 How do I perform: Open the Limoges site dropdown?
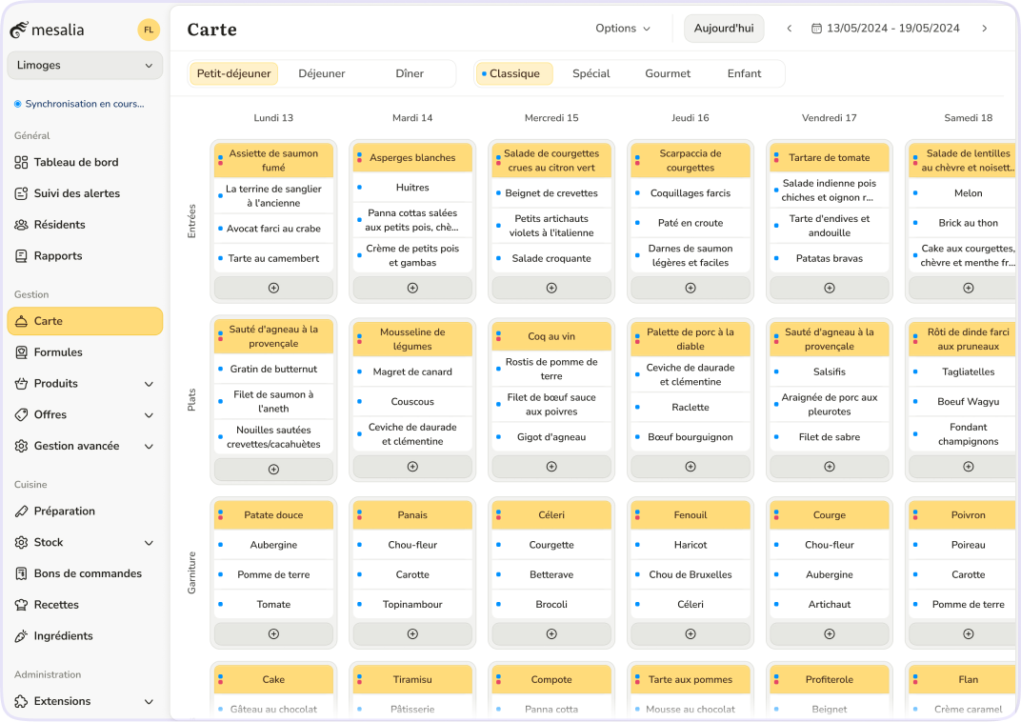[85, 66]
